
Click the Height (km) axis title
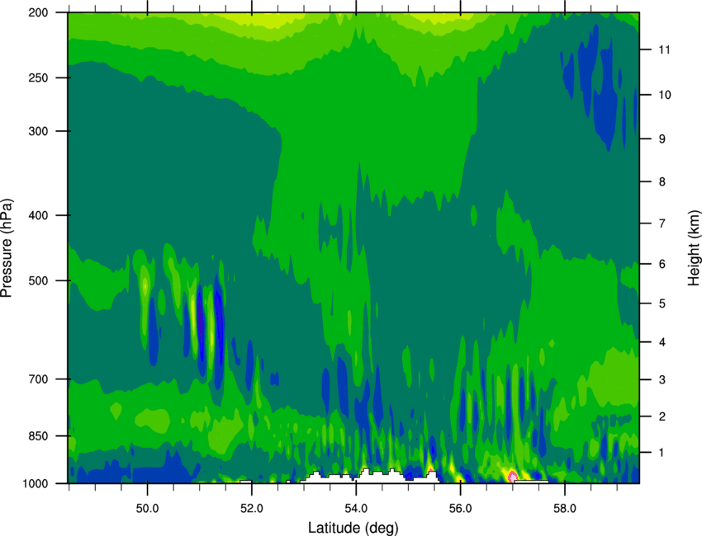(x=694, y=248)
